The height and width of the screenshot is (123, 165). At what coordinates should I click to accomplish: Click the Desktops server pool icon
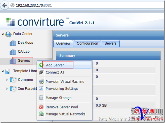click(x=13, y=43)
